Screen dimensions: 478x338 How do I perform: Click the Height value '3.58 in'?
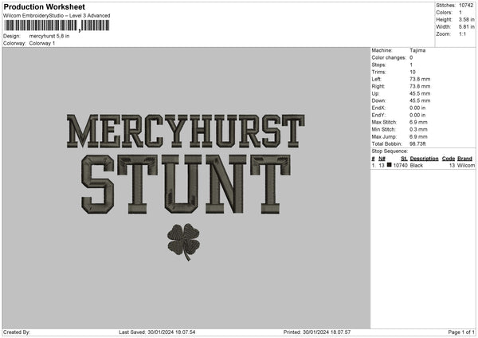point(466,19)
